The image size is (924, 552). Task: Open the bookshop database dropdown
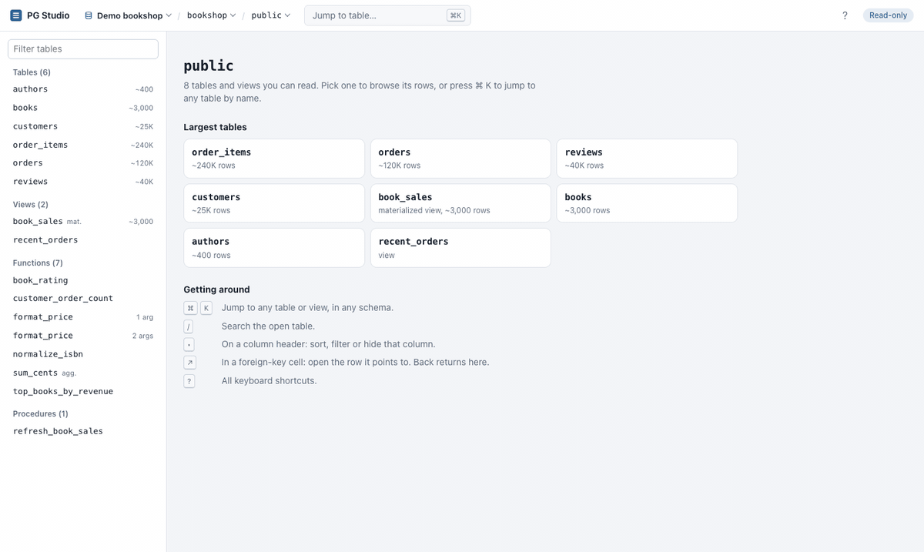coord(211,15)
